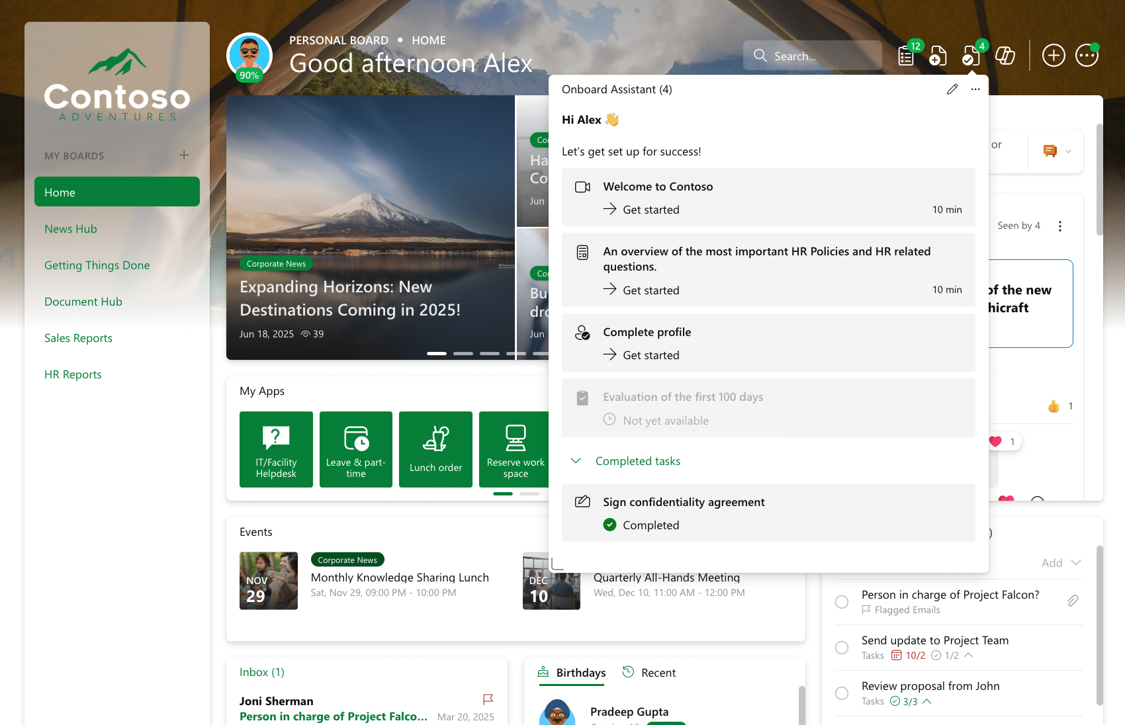The height and width of the screenshot is (725, 1125).
Task: Click the plus circle icon in header
Action: [1054, 56]
